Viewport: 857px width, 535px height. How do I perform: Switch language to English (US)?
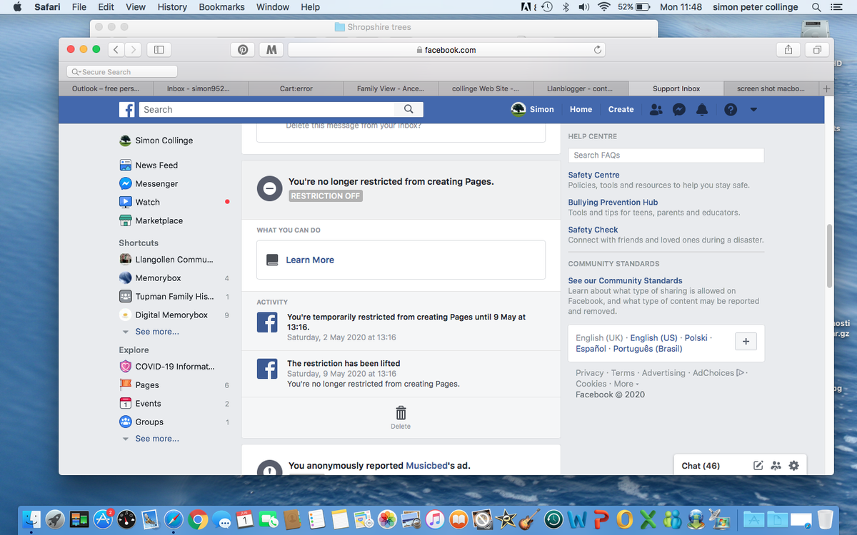click(653, 337)
